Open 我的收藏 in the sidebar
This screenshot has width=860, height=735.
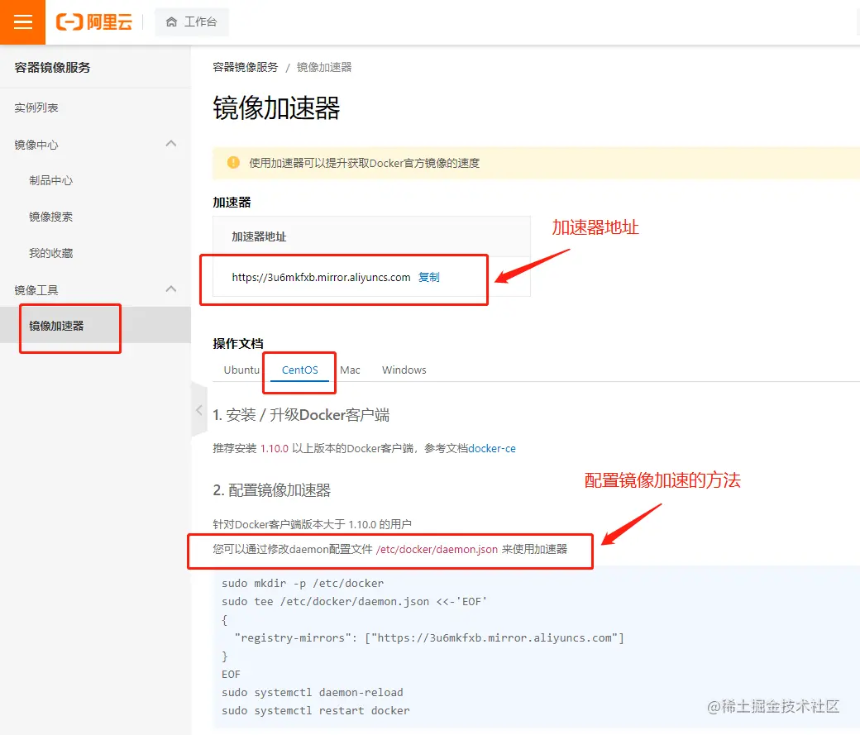(x=50, y=253)
